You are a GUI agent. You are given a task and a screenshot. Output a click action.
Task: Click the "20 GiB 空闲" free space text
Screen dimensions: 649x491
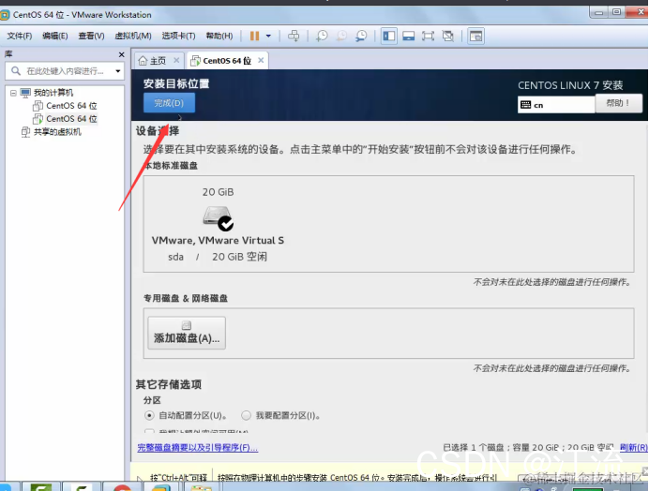240,257
